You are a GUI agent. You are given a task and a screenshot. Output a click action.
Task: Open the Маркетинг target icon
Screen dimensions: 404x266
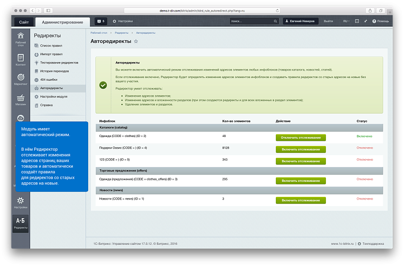click(x=20, y=78)
